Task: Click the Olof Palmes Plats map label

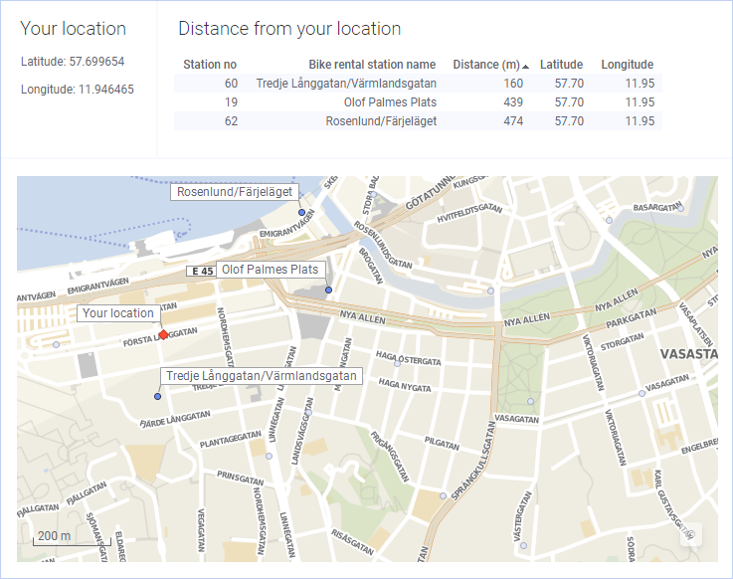Action: (270, 270)
